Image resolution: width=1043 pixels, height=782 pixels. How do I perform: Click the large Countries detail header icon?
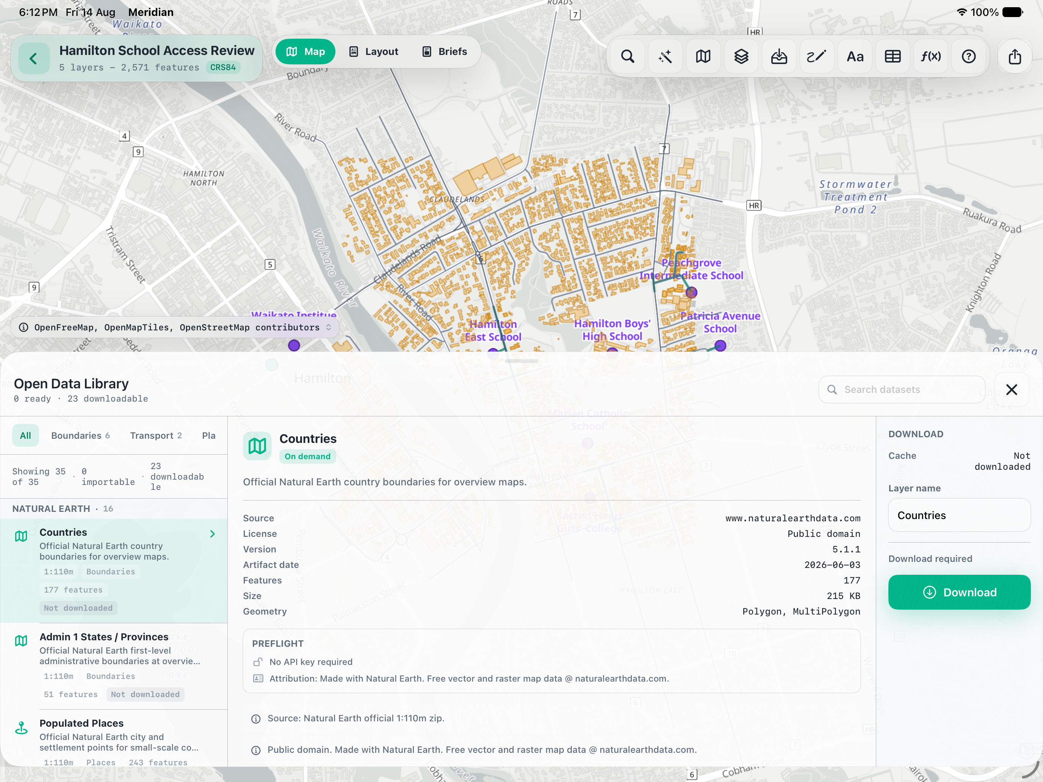[257, 446]
